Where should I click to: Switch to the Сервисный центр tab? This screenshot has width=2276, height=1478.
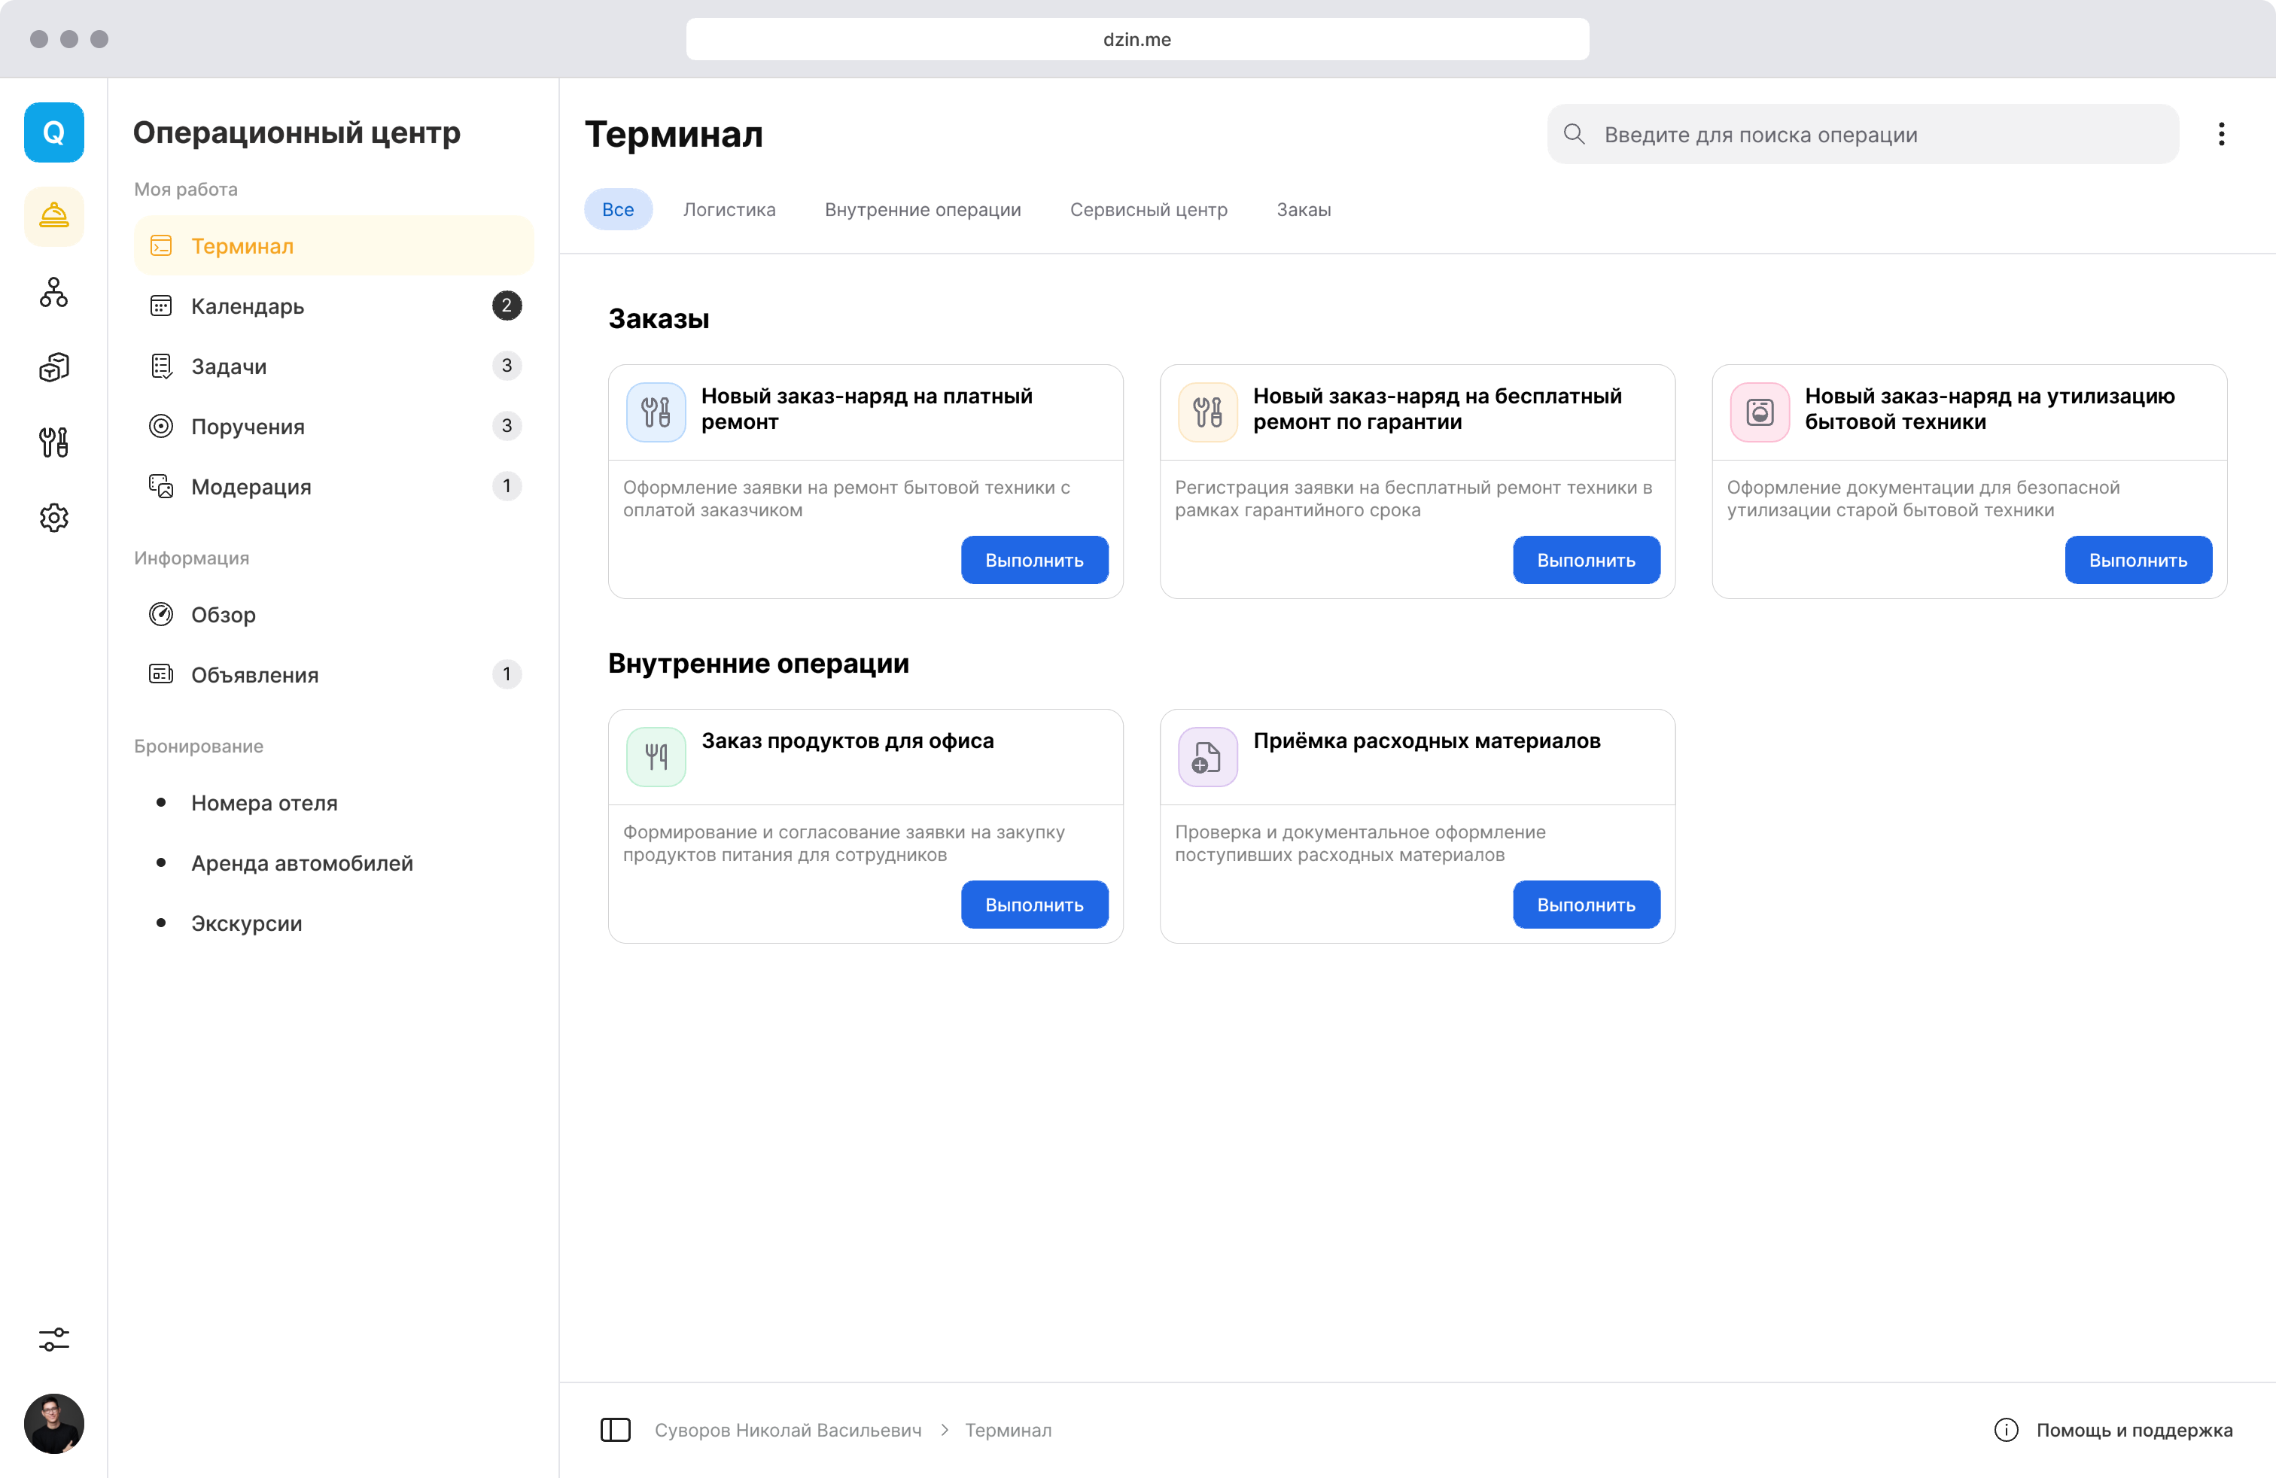point(1149,208)
